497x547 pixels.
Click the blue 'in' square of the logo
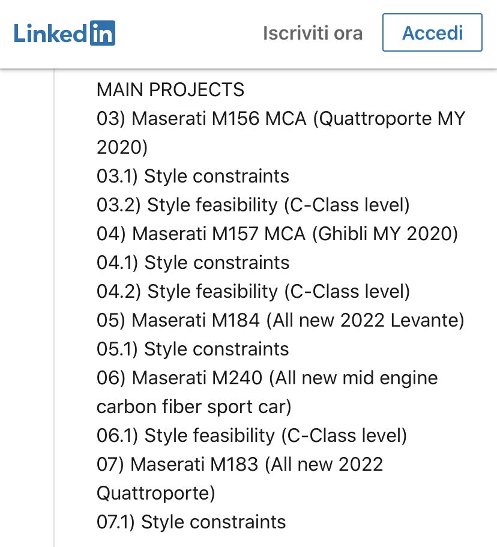coord(103,33)
